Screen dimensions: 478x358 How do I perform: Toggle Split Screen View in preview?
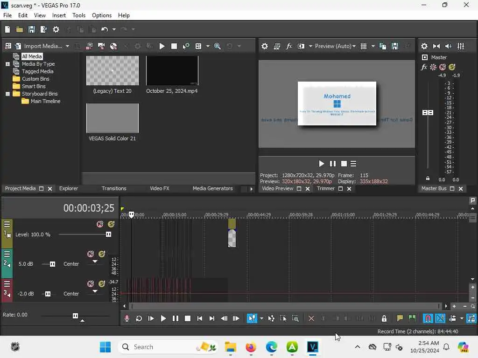pyautogui.click(x=301, y=46)
